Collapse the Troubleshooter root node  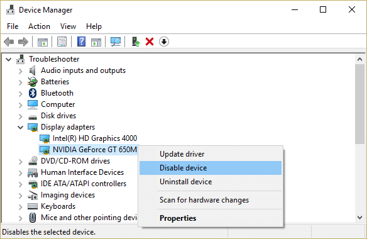tap(9, 60)
